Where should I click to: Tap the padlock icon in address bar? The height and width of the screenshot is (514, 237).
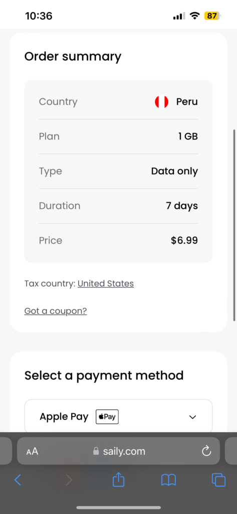[x=96, y=451]
